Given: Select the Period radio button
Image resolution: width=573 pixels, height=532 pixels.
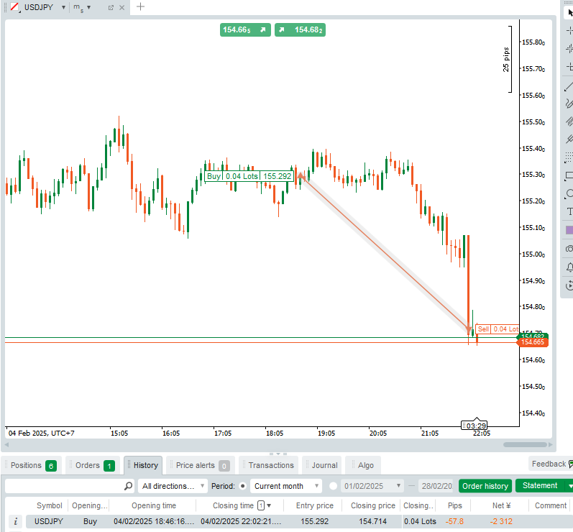Looking at the screenshot, I should point(242,486).
